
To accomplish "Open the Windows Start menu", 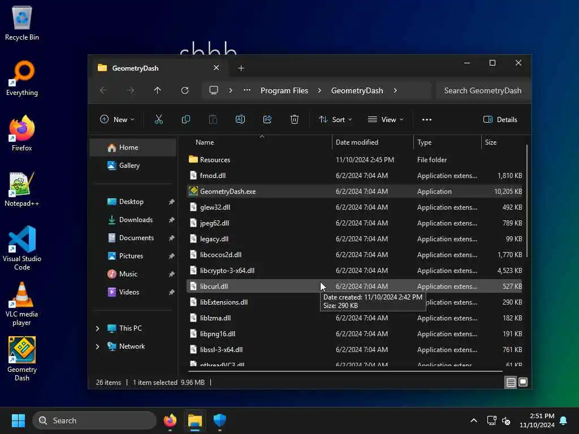I will pos(18,420).
